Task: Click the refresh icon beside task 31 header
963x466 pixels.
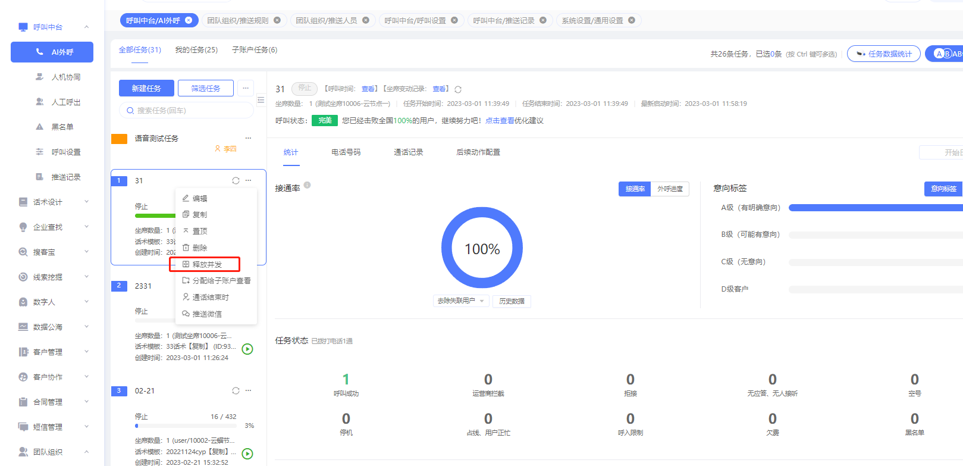Action: pyautogui.click(x=458, y=89)
